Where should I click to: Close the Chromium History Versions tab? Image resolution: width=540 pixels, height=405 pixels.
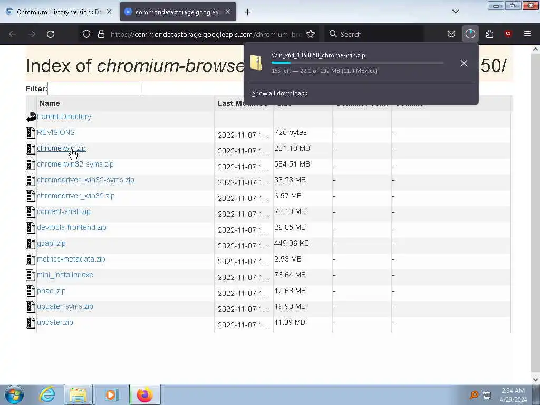point(109,12)
